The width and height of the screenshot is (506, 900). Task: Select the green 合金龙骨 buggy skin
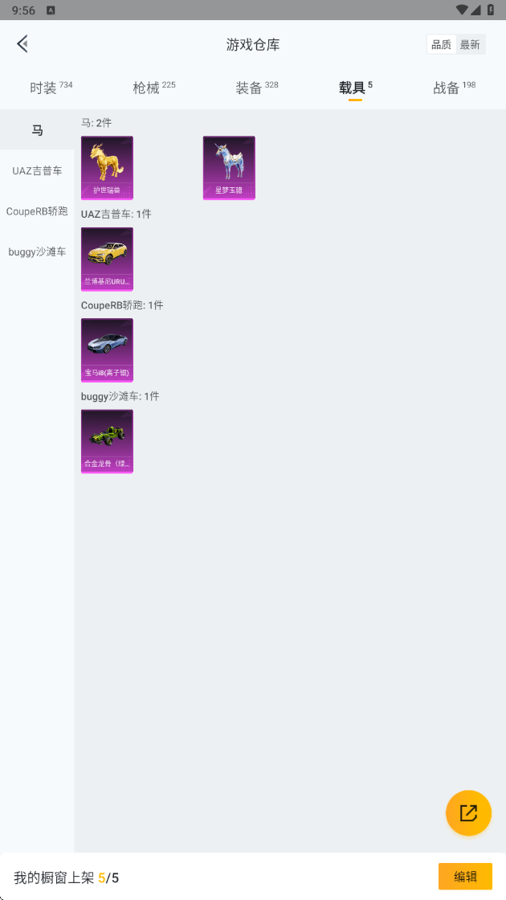[108, 441]
